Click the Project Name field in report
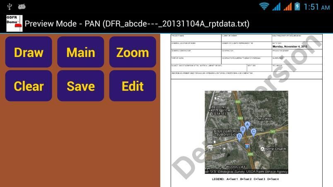Viewport: 333px width, 187px height. (196, 38)
